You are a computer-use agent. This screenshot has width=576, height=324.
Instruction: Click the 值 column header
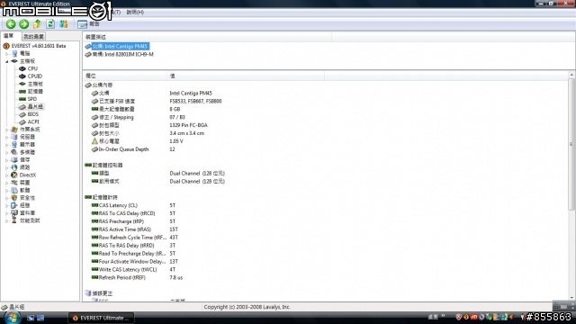[246, 76]
